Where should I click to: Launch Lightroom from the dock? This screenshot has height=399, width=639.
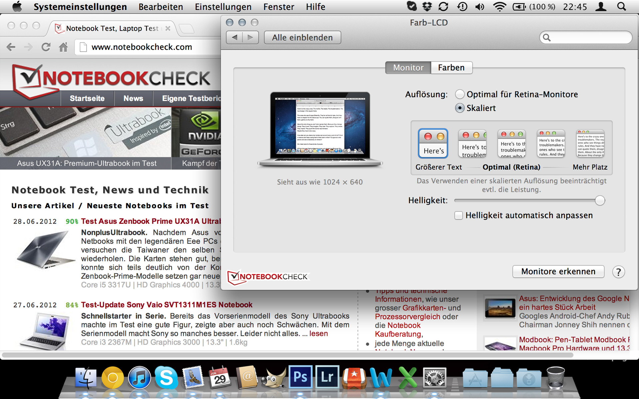(327, 377)
